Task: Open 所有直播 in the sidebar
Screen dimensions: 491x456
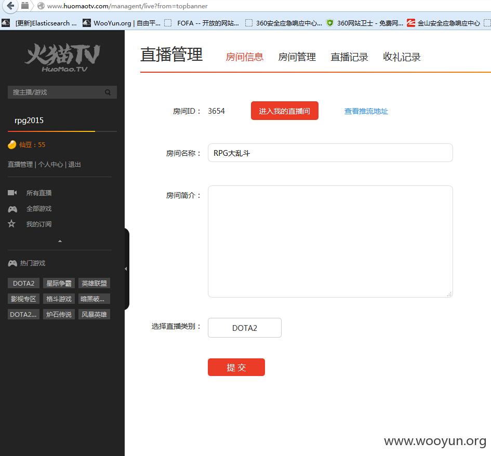Action: point(39,193)
